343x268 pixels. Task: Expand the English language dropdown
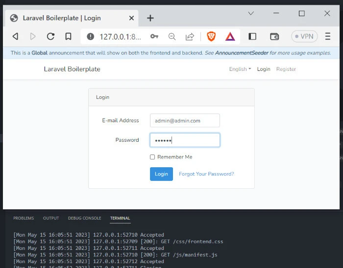[240, 69]
